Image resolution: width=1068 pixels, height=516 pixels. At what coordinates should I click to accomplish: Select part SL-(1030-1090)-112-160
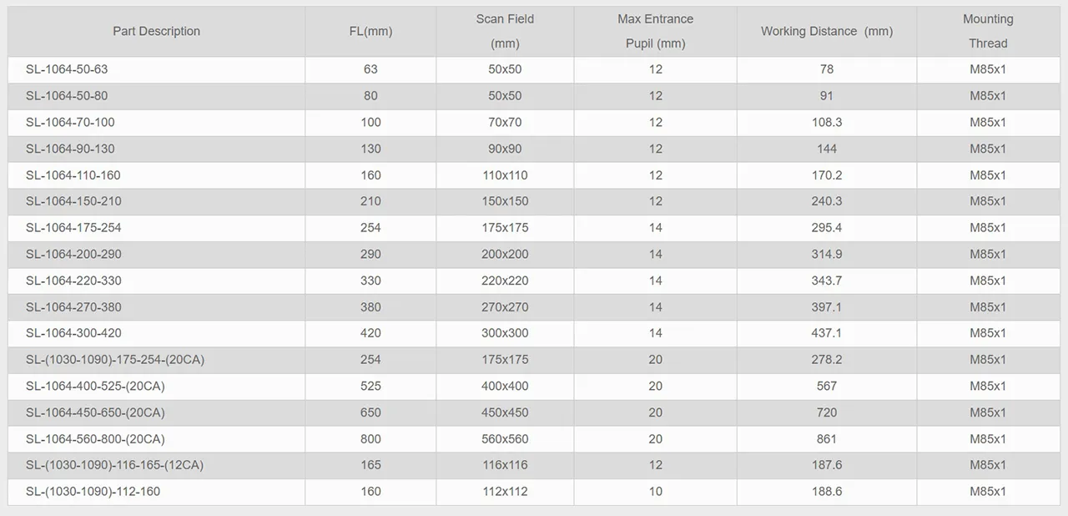(x=93, y=492)
